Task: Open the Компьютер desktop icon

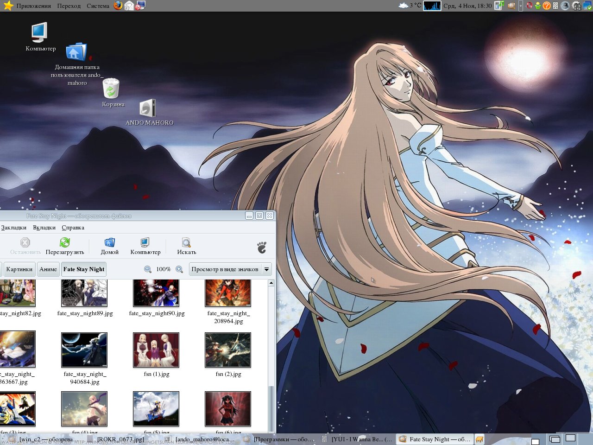Action: coord(40,32)
